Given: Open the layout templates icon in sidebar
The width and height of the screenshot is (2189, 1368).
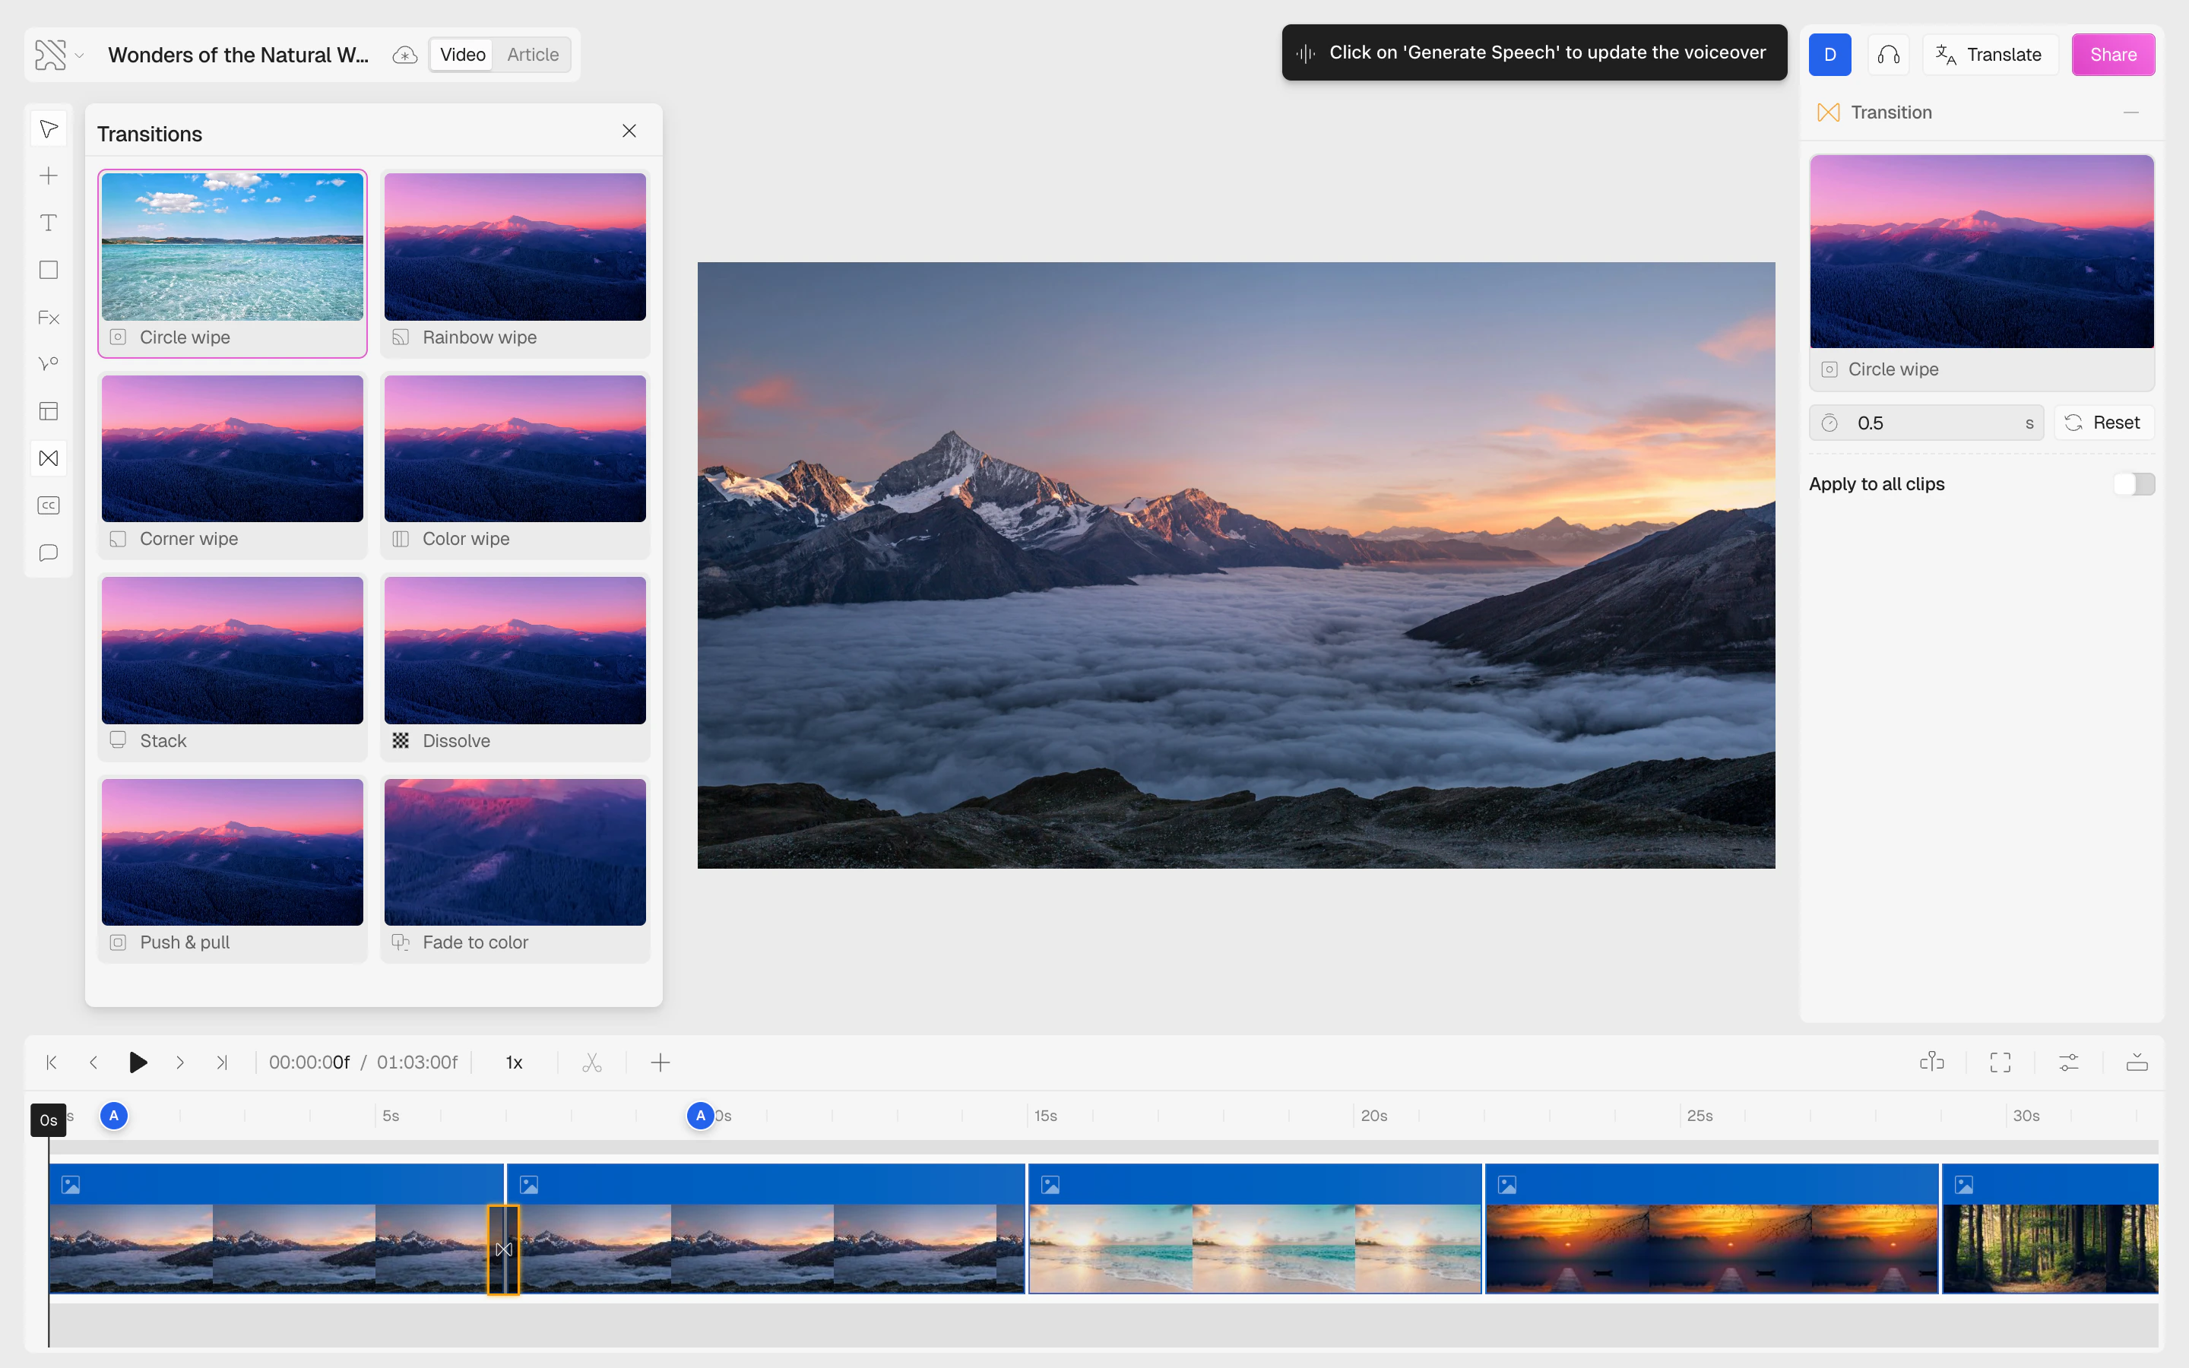Looking at the screenshot, I should (x=49, y=410).
